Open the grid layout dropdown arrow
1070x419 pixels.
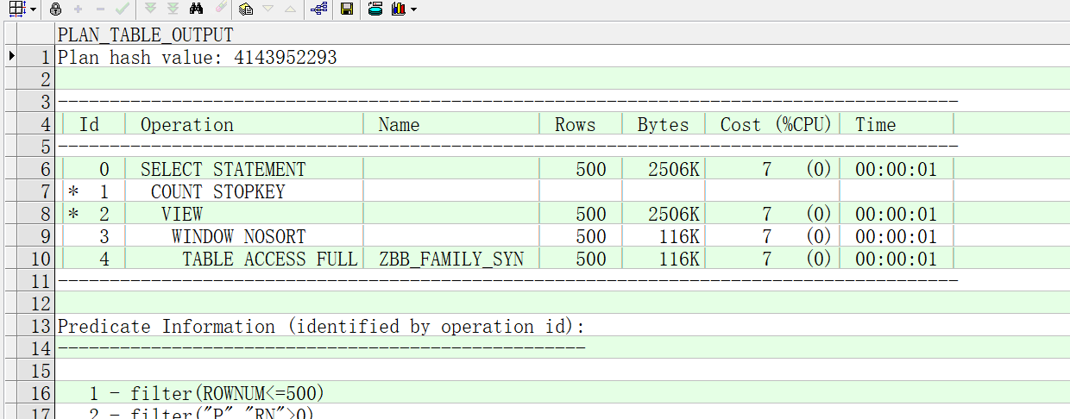(33, 9)
